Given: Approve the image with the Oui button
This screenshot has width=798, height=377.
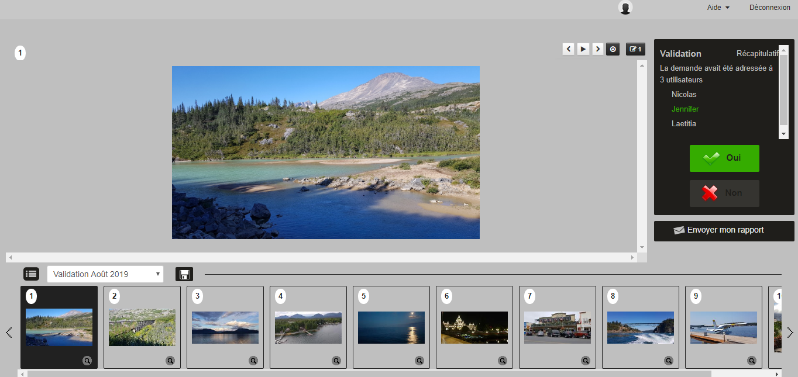Looking at the screenshot, I should pyautogui.click(x=724, y=158).
